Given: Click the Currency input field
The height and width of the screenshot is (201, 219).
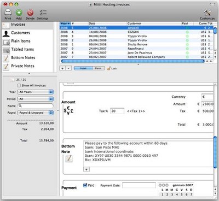Looking at the screenshot, I should [x=208, y=97].
